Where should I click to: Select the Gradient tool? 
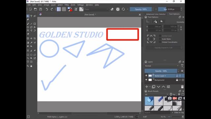coord(28,43)
